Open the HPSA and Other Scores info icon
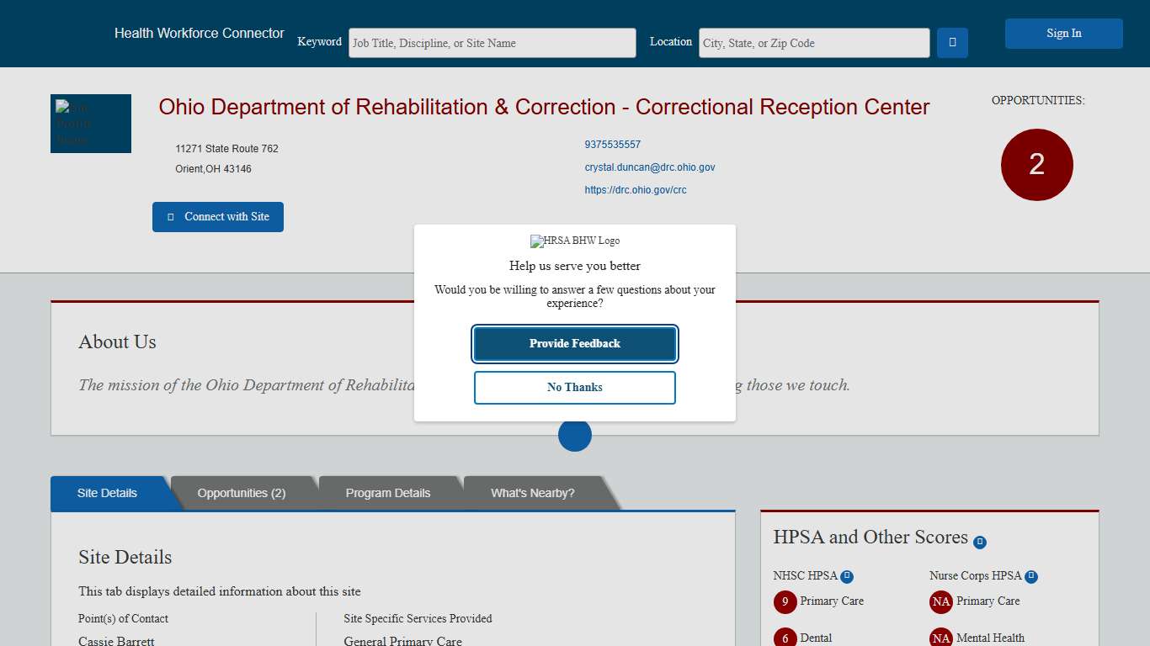Viewport: 1150px width, 646px height. pyautogui.click(x=980, y=542)
